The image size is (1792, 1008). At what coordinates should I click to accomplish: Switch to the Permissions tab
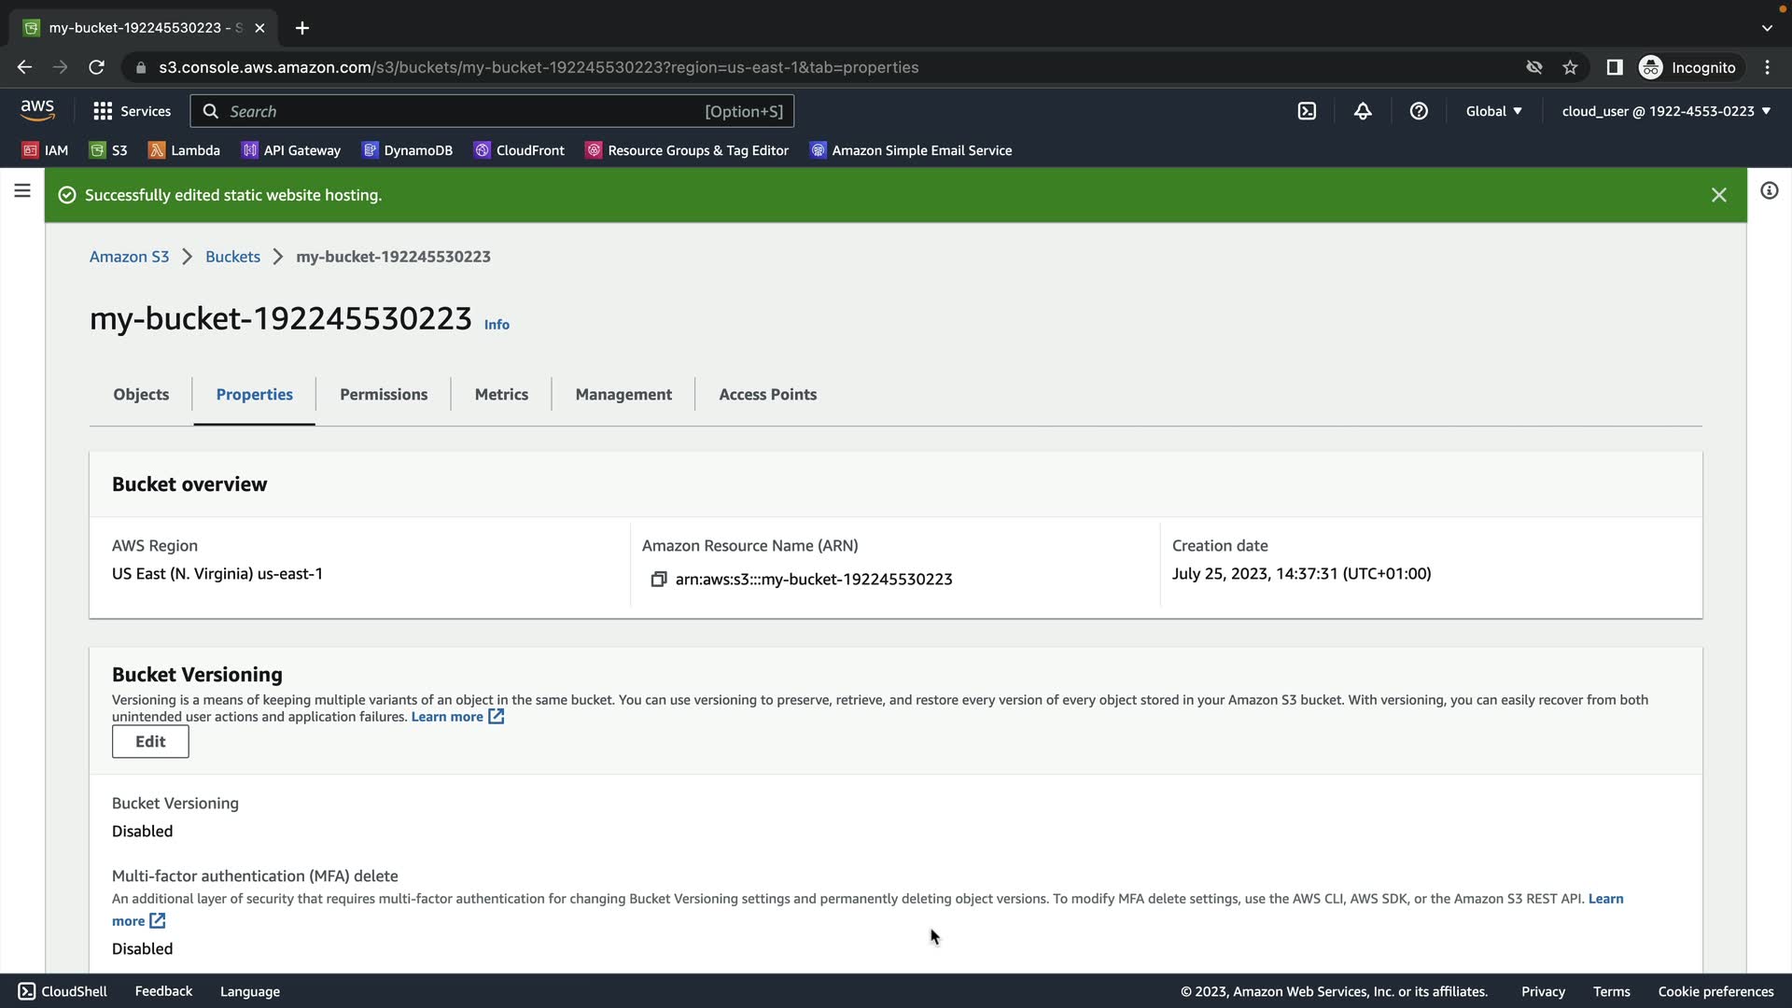click(x=384, y=395)
